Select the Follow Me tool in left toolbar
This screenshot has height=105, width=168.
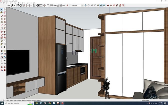coord(4,35)
